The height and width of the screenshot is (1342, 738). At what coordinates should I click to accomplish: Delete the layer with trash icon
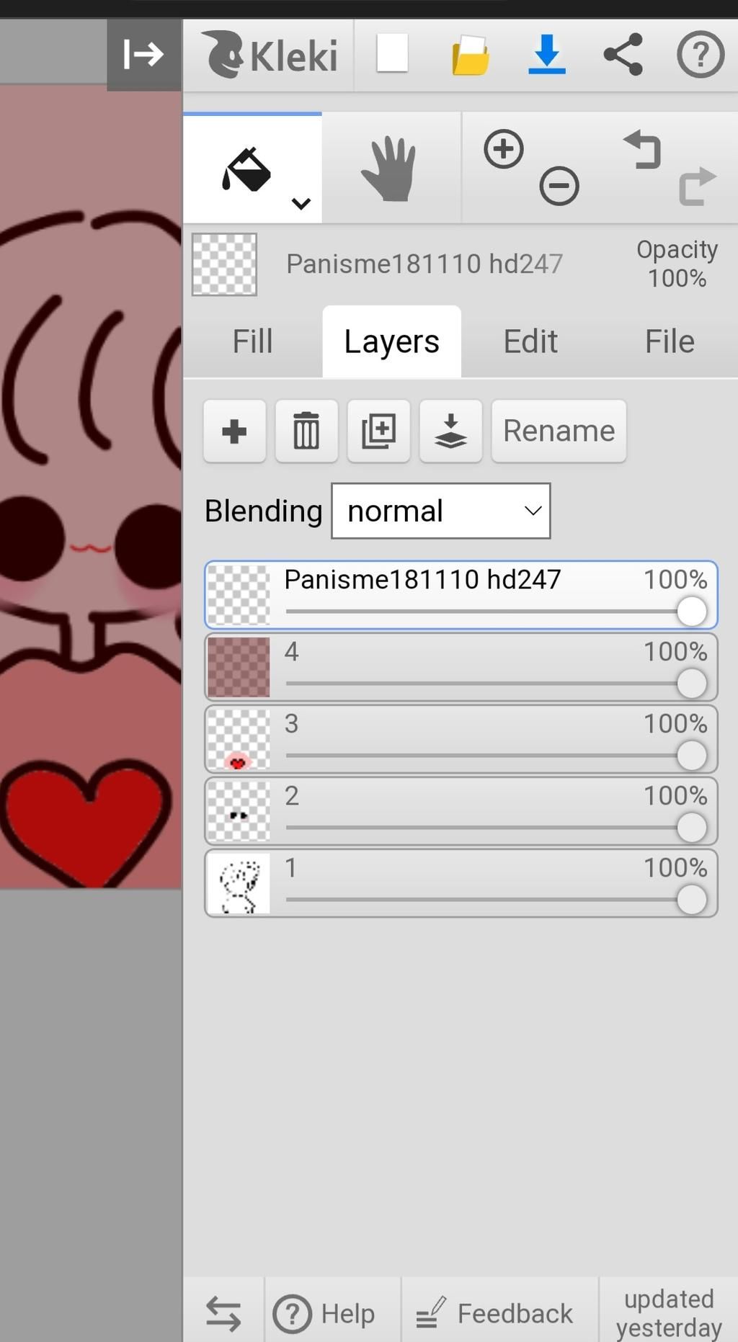(x=306, y=431)
